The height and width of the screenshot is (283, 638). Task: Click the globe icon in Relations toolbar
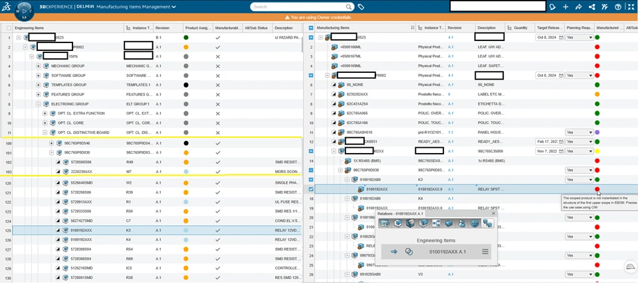click(x=475, y=223)
